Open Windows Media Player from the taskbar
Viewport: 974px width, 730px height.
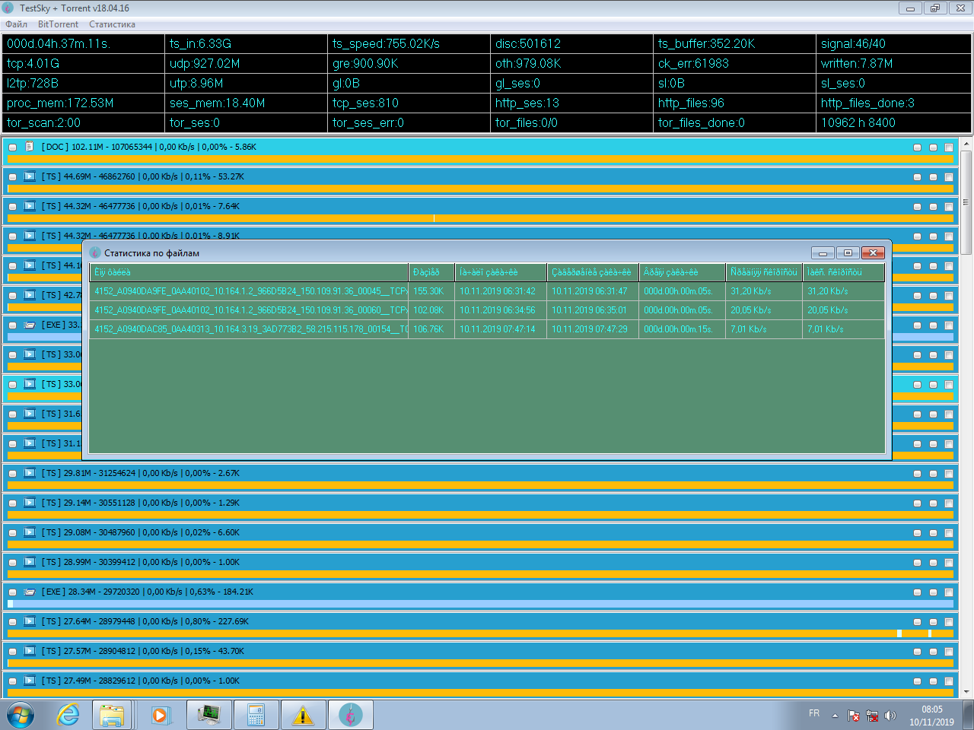[160, 715]
